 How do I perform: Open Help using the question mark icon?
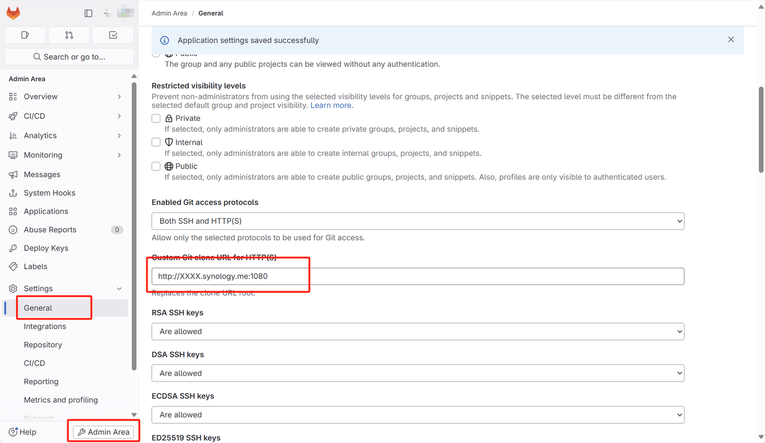tap(22, 431)
